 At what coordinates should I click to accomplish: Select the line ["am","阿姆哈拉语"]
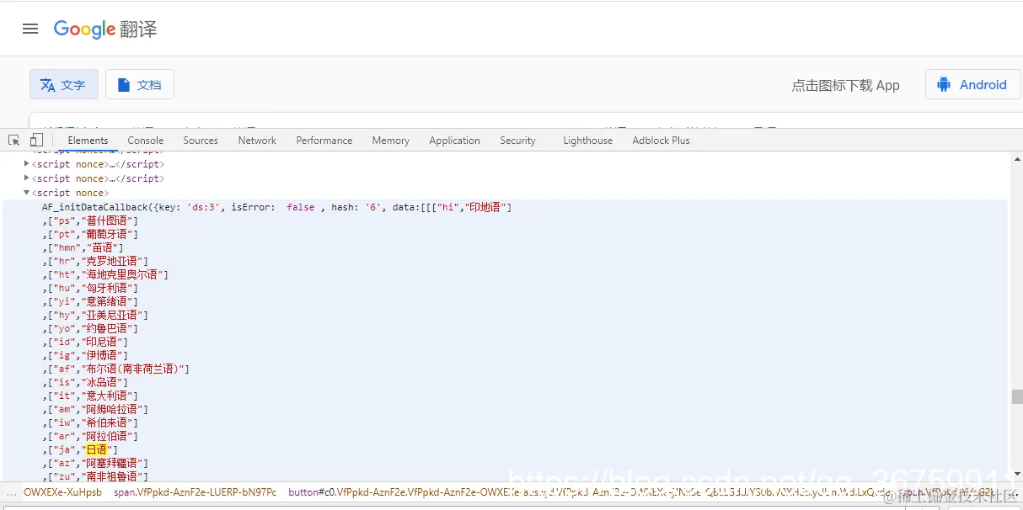point(95,409)
